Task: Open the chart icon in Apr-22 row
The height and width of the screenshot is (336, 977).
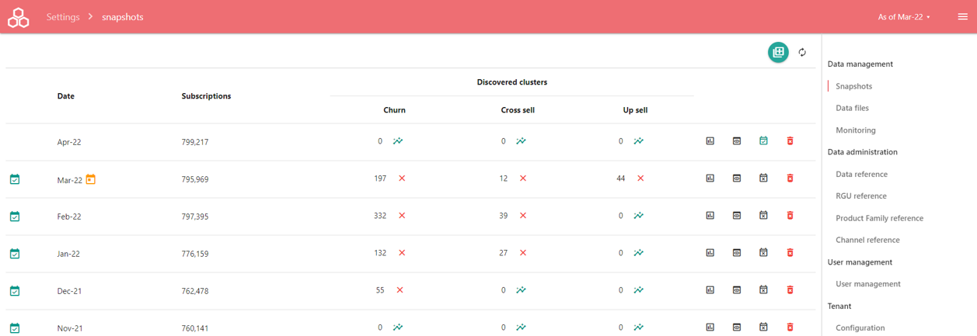Action: tap(710, 141)
